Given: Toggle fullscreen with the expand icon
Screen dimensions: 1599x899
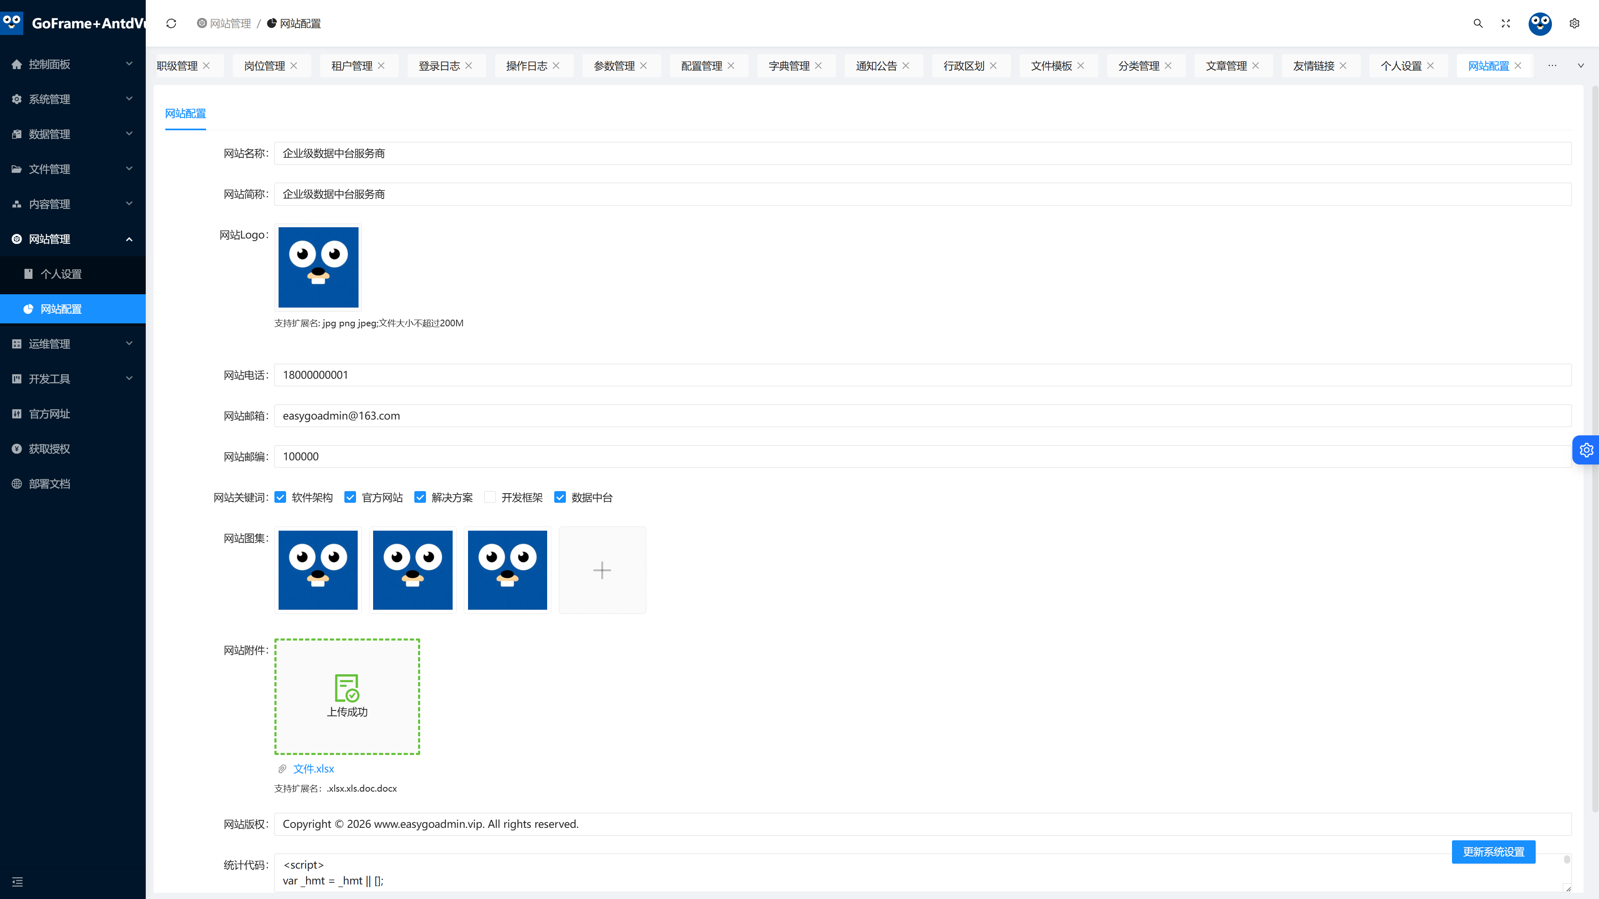Looking at the screenshot, I should point(1506,24).
